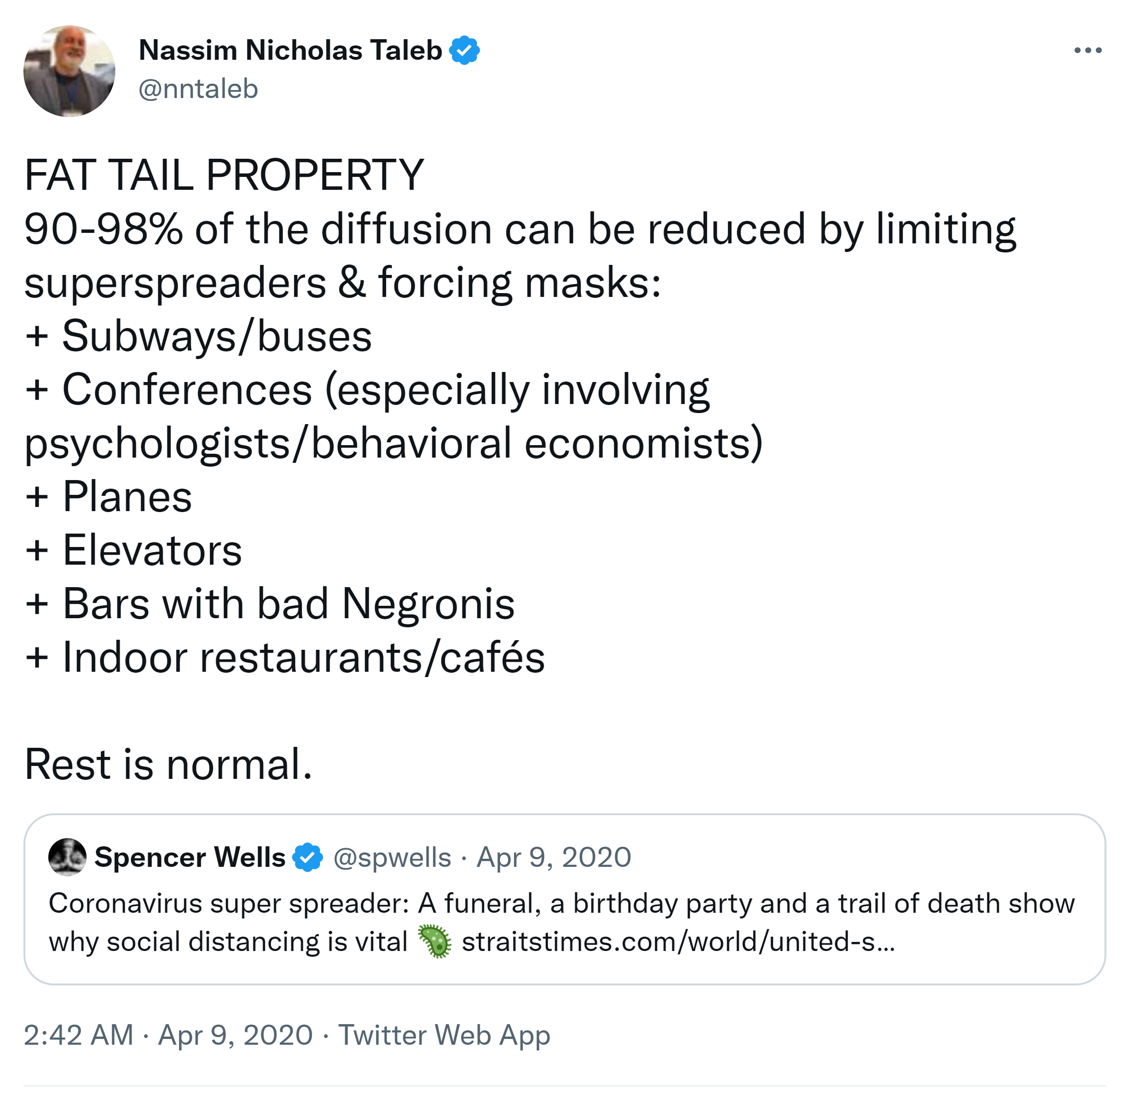Click the quoted tweet's Apr 9, 2020 date

pos(553,857)
